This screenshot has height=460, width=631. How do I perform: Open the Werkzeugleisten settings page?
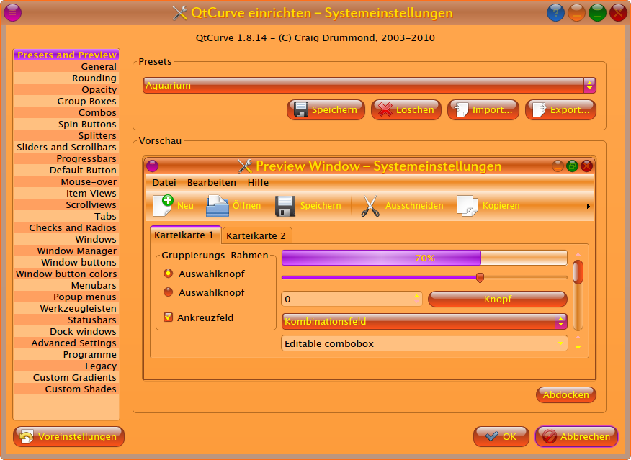[66, 308]
